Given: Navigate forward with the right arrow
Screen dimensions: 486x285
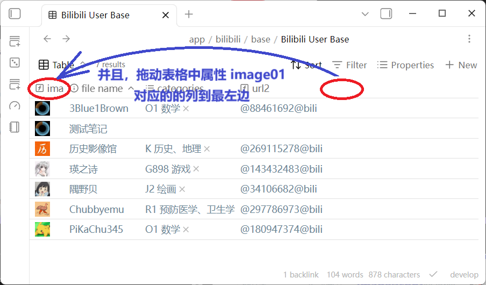Looking at the screenshot, I should tap(66, 39).
